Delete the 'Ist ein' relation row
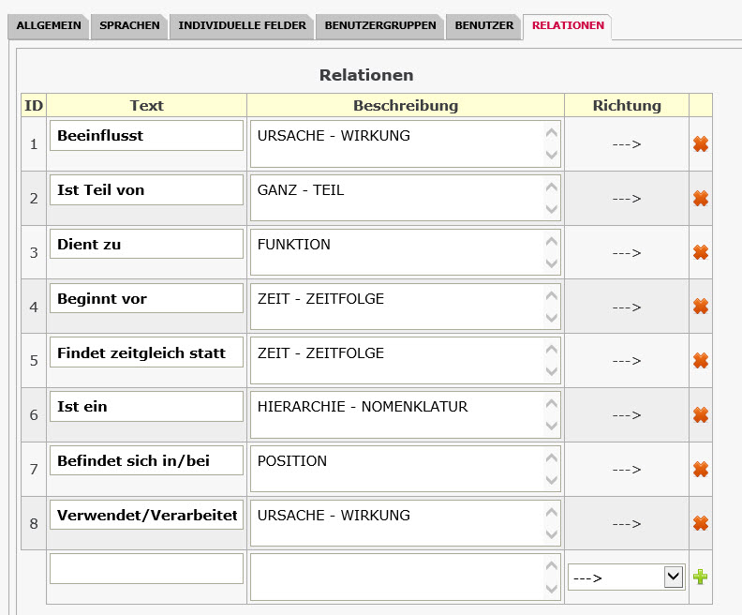The height and width of the screenshot is (615, 742). [x=700, y=414]
